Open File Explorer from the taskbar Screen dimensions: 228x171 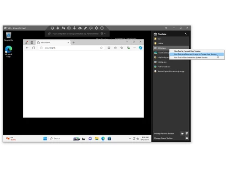[x=97, y=139]
